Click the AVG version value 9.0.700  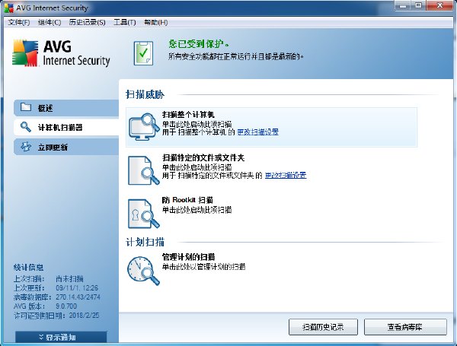[66, 306]
